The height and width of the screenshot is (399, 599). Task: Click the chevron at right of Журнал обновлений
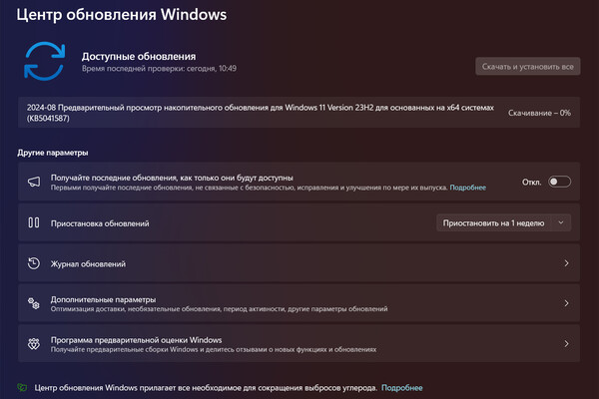coord(566,263)
